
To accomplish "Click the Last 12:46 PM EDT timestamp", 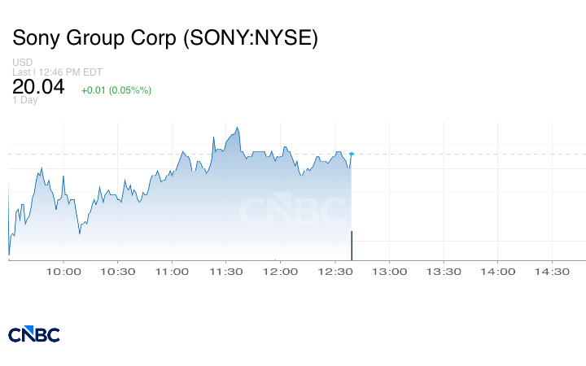I will [56, 72].
